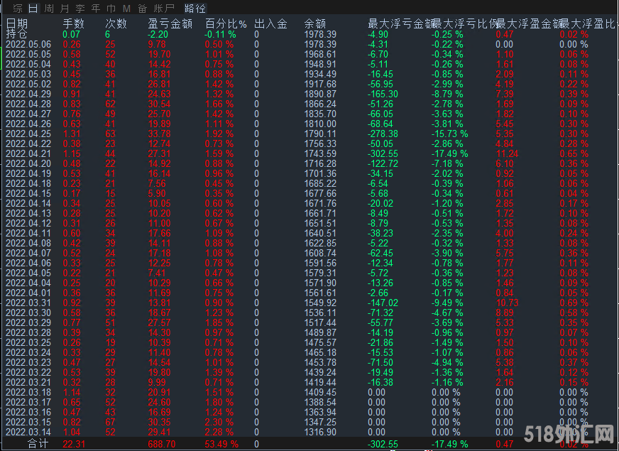
Task: Click the 合计 total row label
Action: click(x=38, y=443)
